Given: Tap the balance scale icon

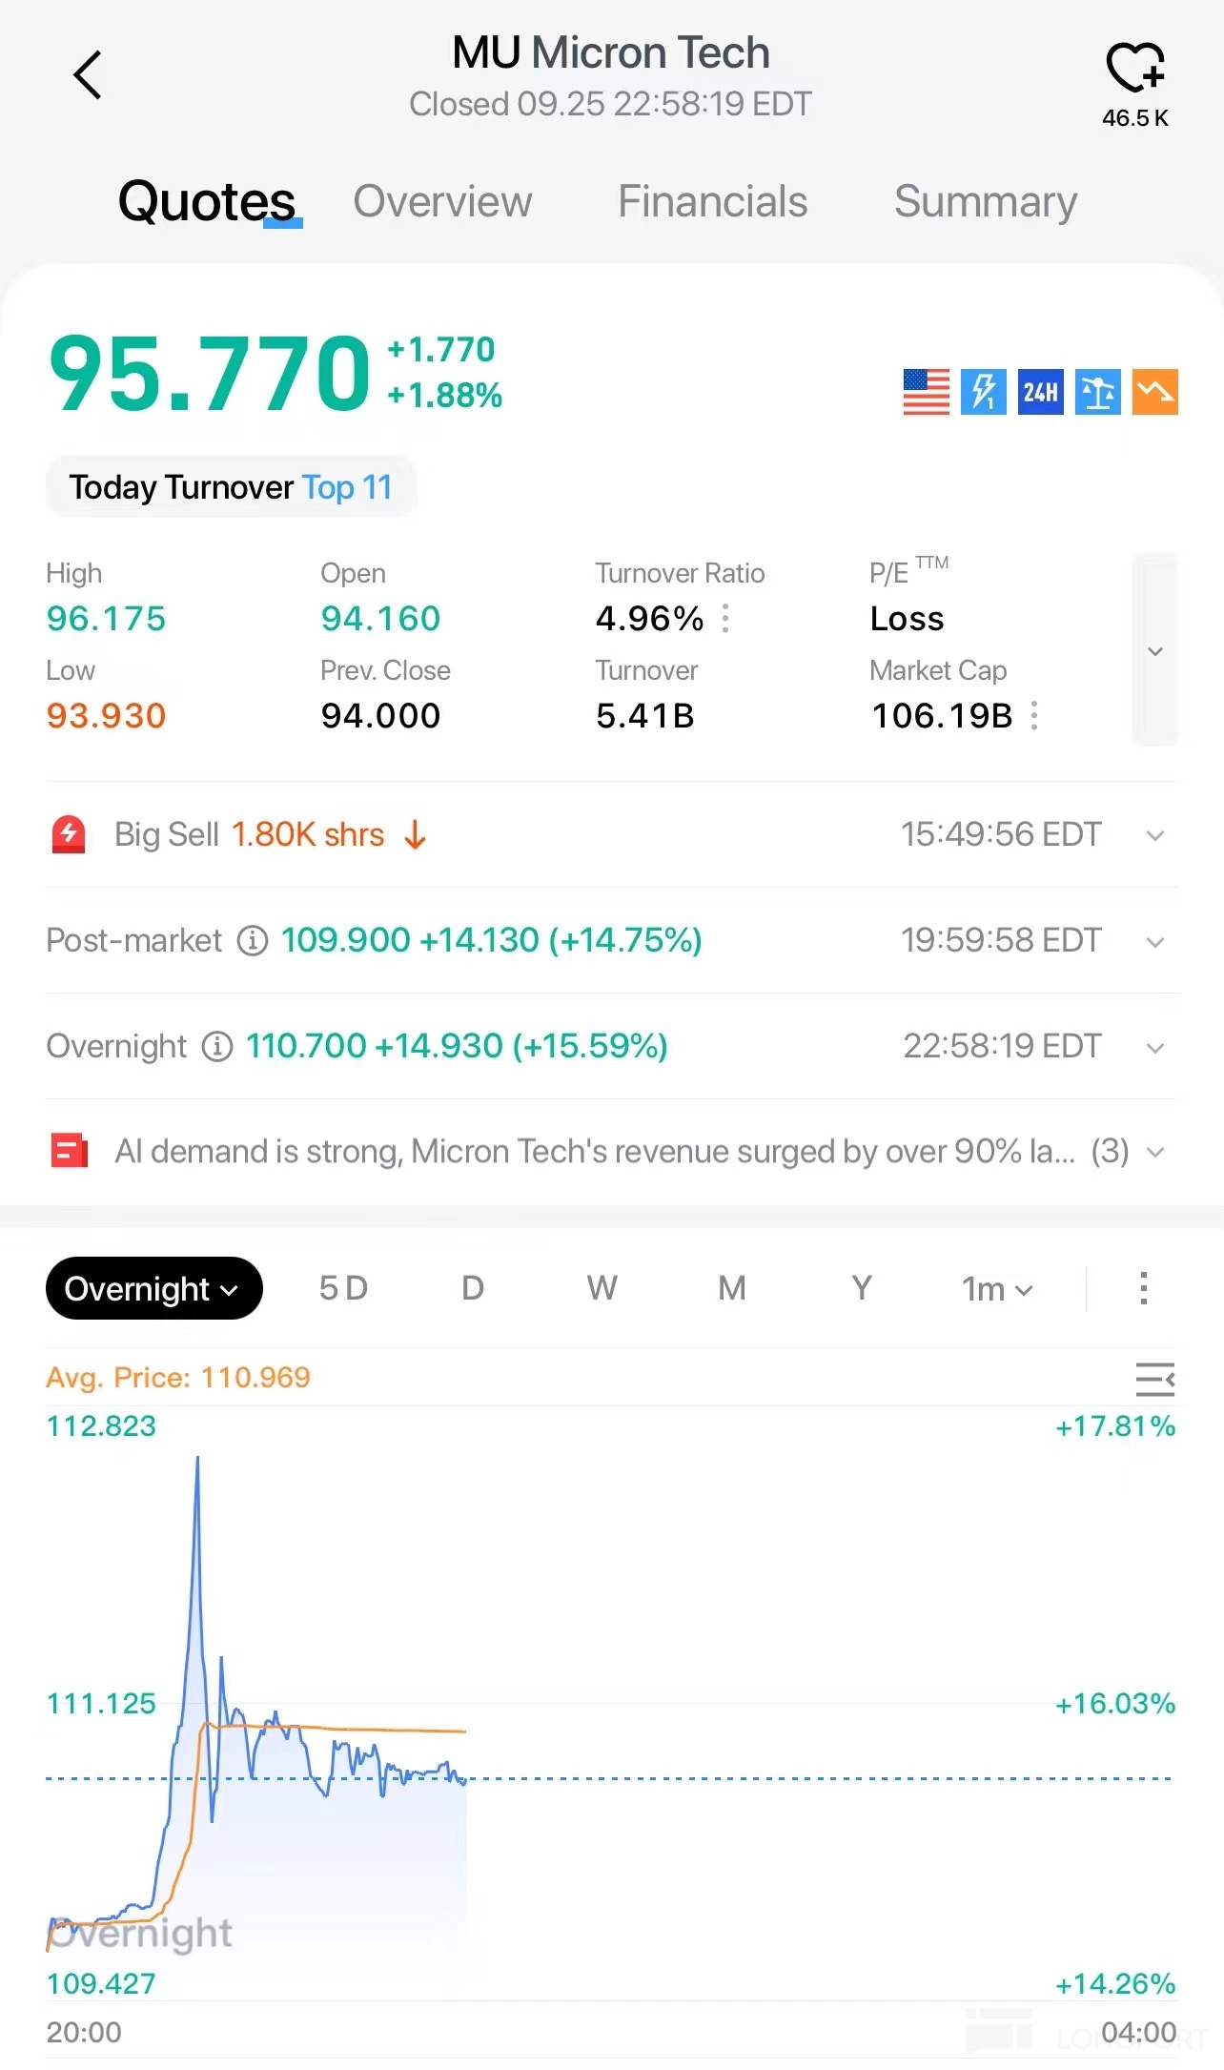Looking at the screenshot, I should pos(1097,392).
